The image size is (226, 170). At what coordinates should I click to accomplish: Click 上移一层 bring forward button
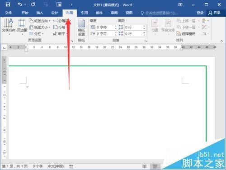tap(188, 21)
